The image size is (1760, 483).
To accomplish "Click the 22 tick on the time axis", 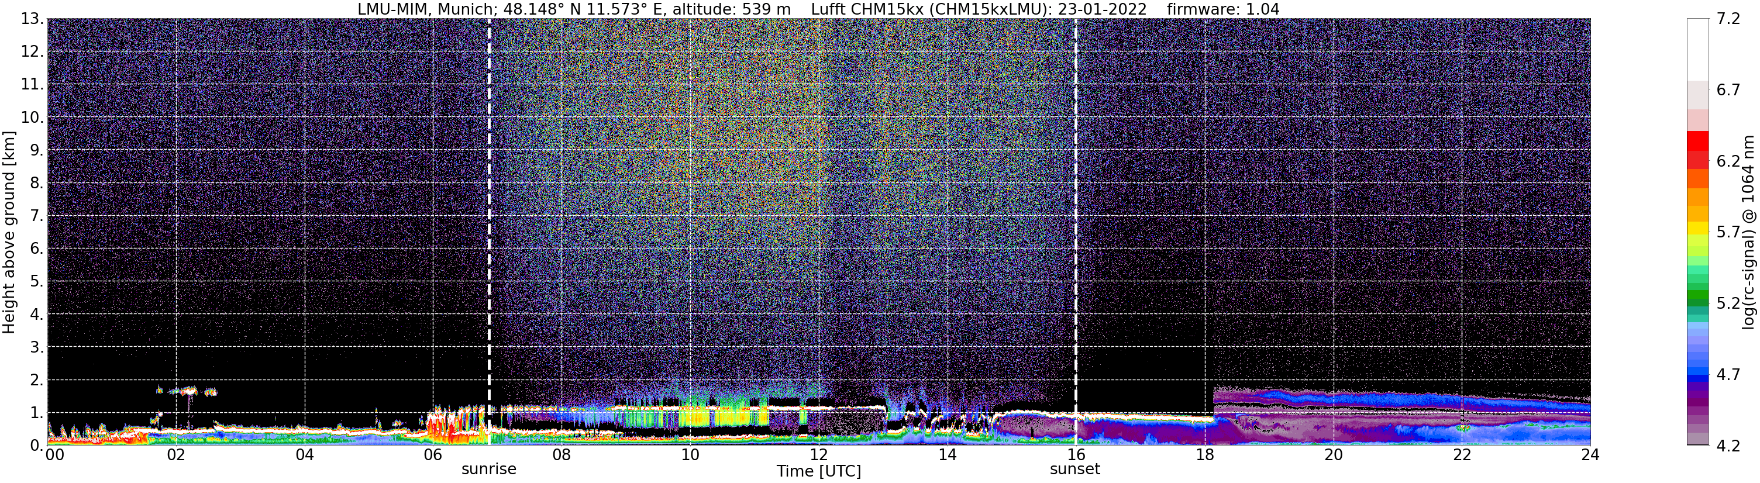I will click(x=1462, y=455).
